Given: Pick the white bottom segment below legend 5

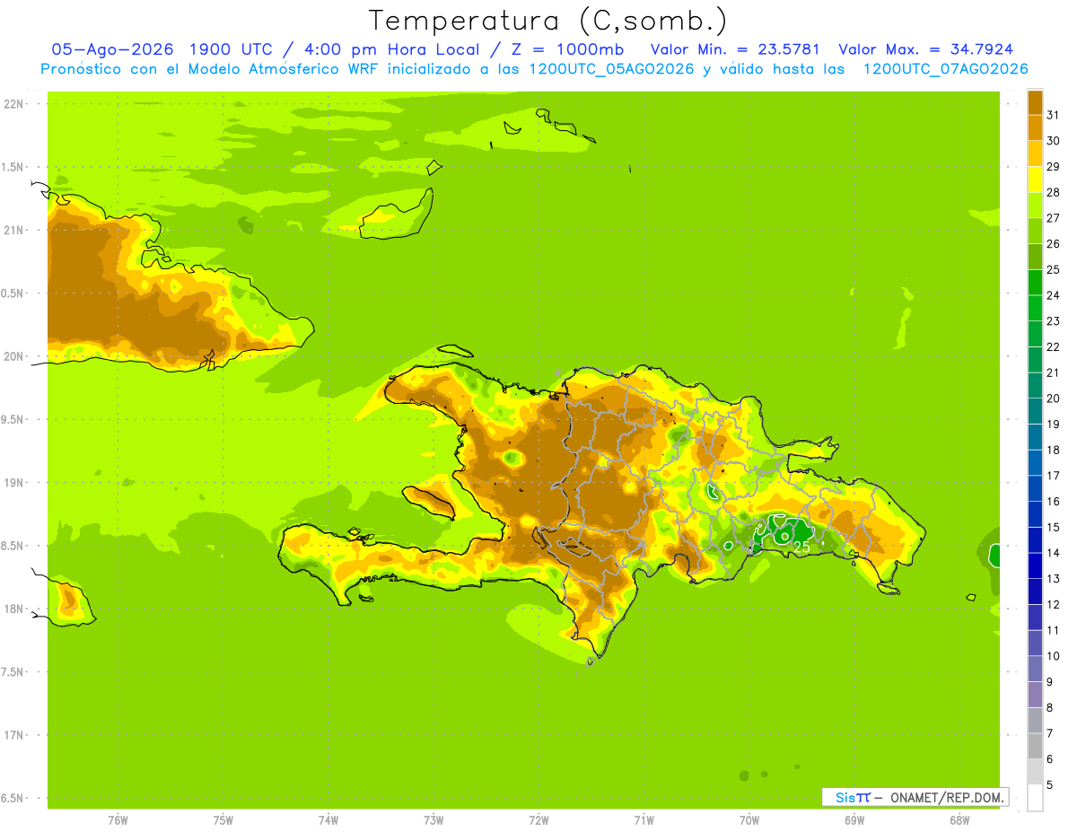Looking at the screenshot, I should coord(1035,798).
